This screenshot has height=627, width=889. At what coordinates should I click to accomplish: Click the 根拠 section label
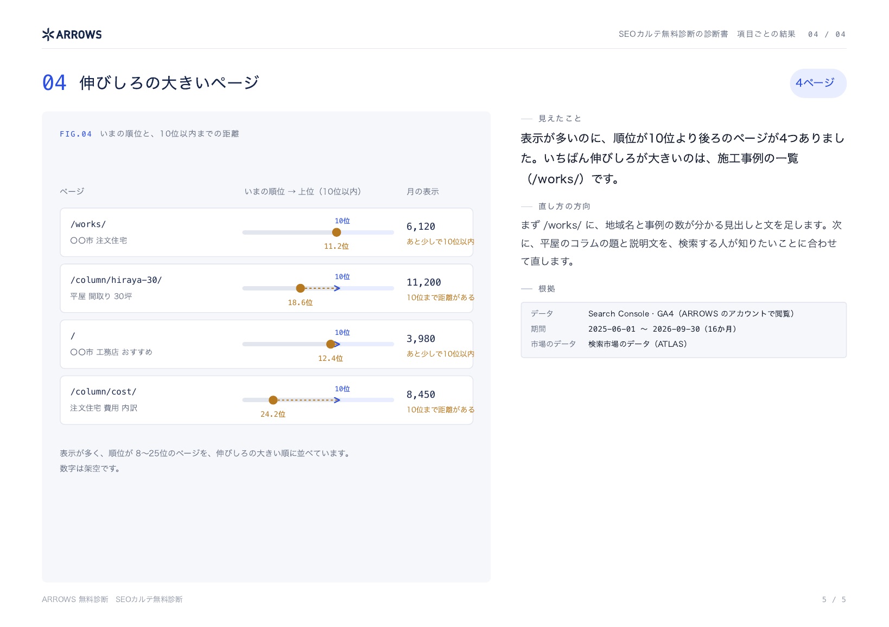pos(547,289)
